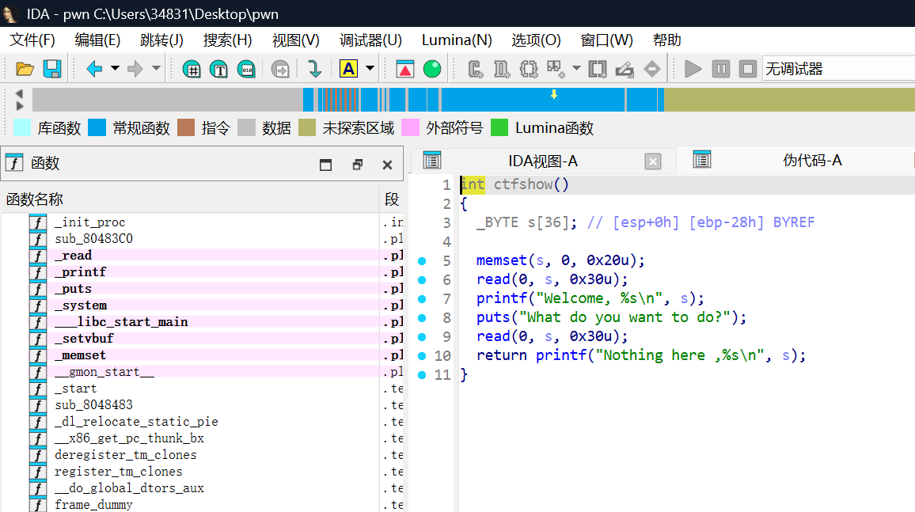Select the _printf function row
Screen dimensions: 915x512
202,271
